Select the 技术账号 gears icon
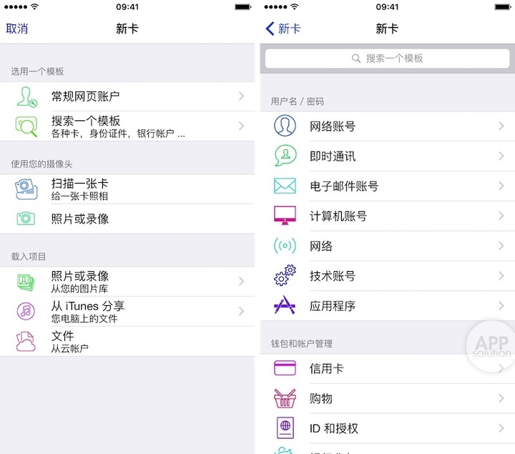 pyautogui.click(x=285, y=276)
